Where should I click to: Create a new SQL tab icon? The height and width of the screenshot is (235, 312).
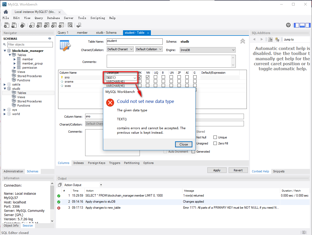coord(6,25)
